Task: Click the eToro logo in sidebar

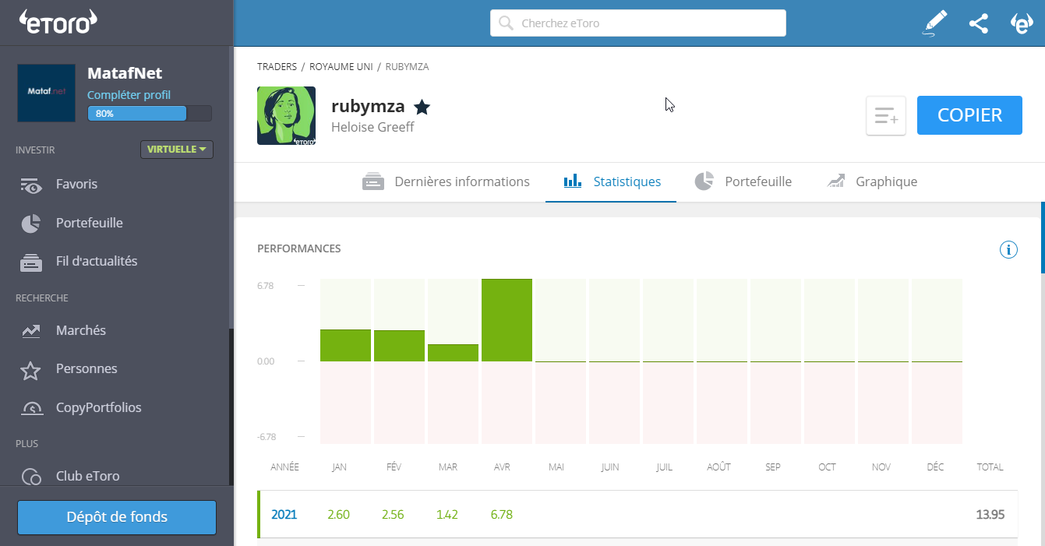Action: click(58, 23)
